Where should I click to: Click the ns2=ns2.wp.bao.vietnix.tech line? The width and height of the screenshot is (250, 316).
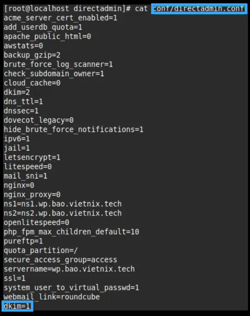click(x=63, y=213)
